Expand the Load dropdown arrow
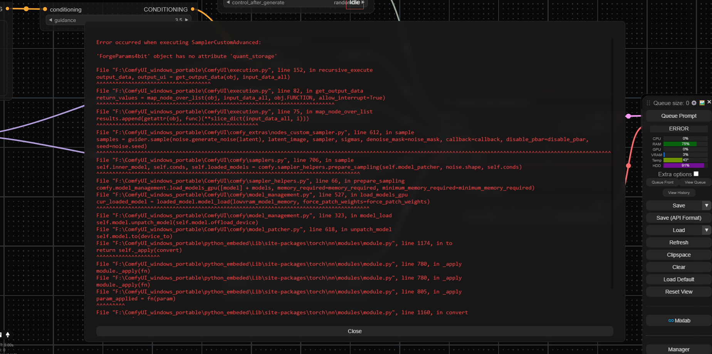Viewport: 712px width, 354px height. [707, 230]
